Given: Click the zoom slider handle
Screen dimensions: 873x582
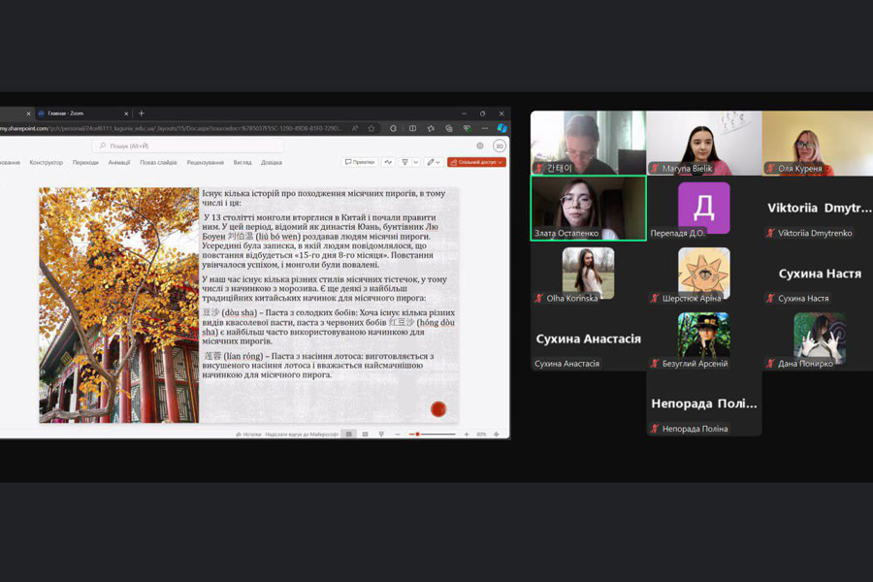Looking at the screenshot, I should click(417, 435).
